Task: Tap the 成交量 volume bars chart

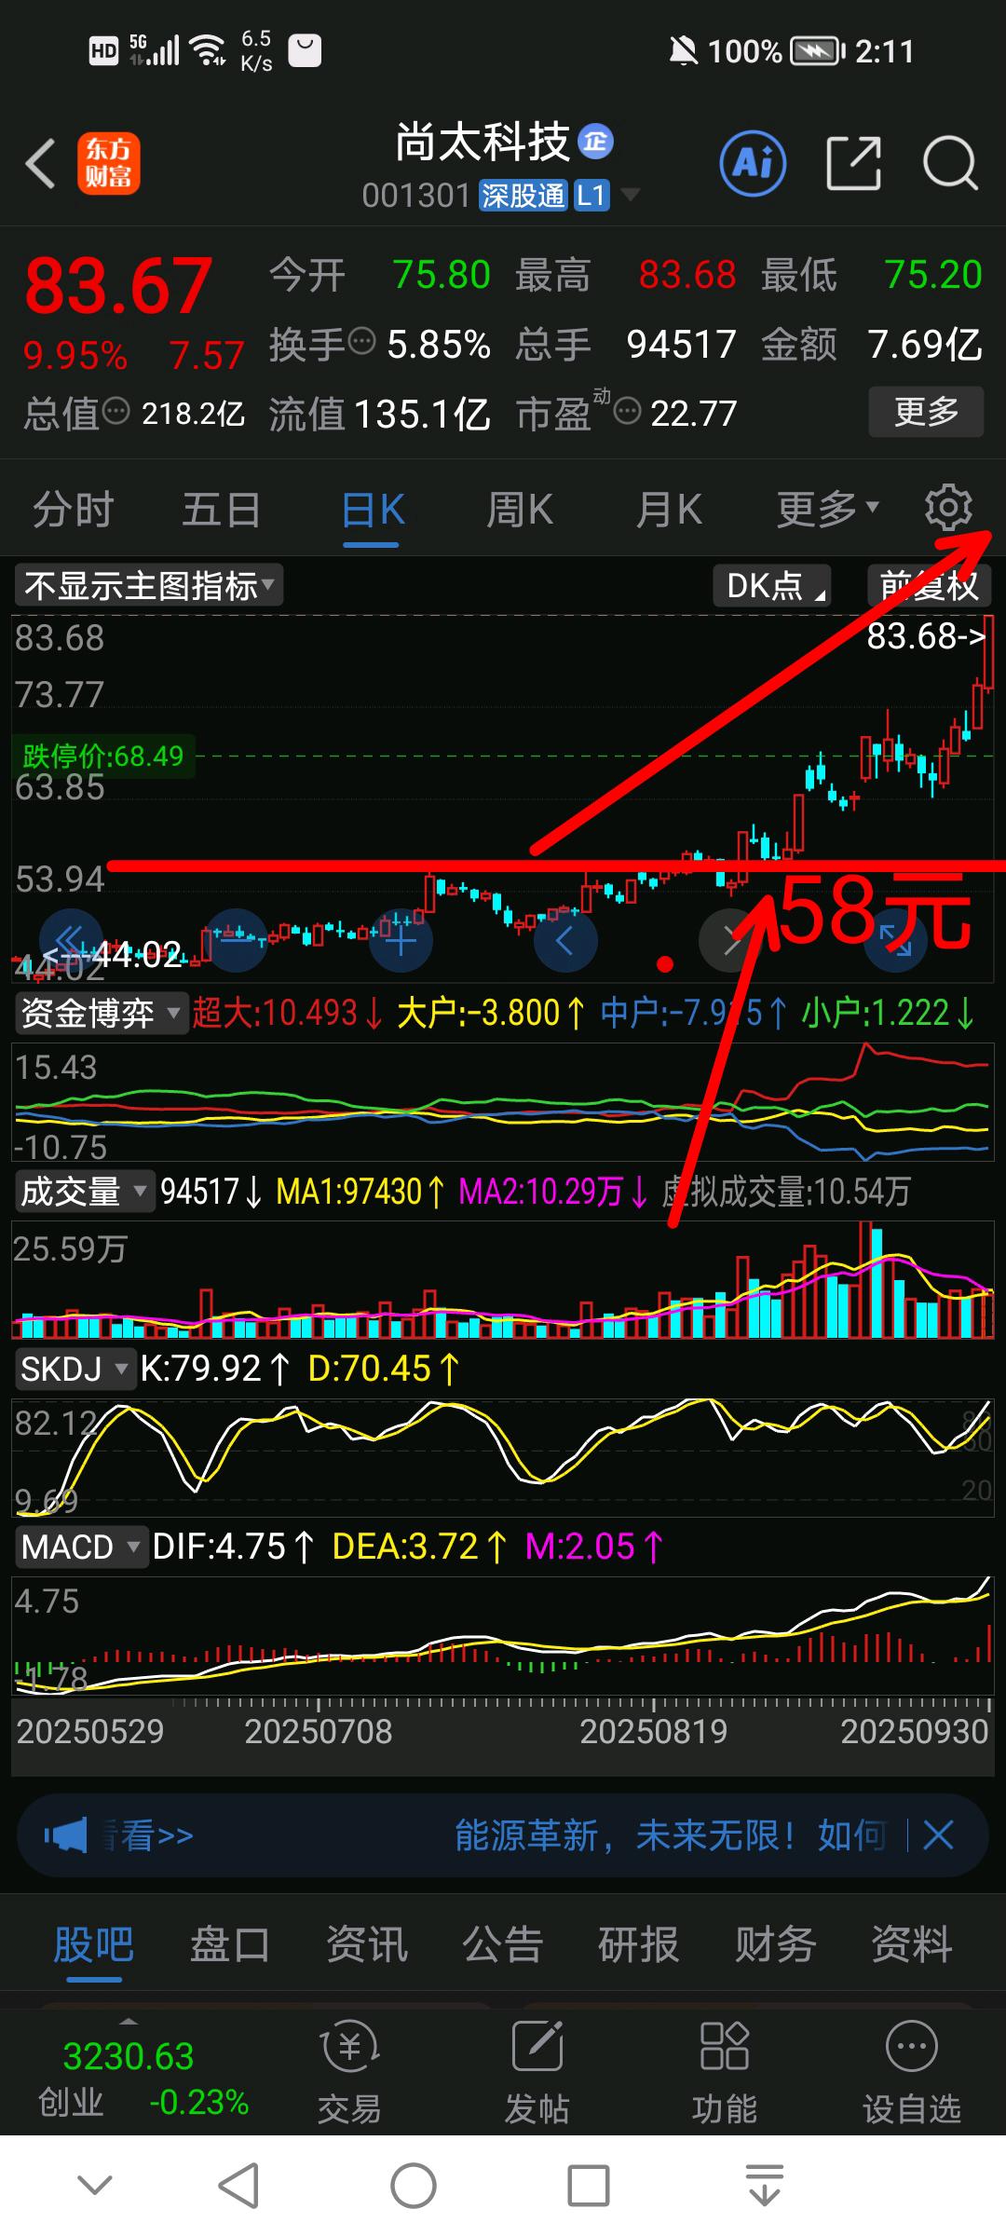Action: pos(503,1280)
